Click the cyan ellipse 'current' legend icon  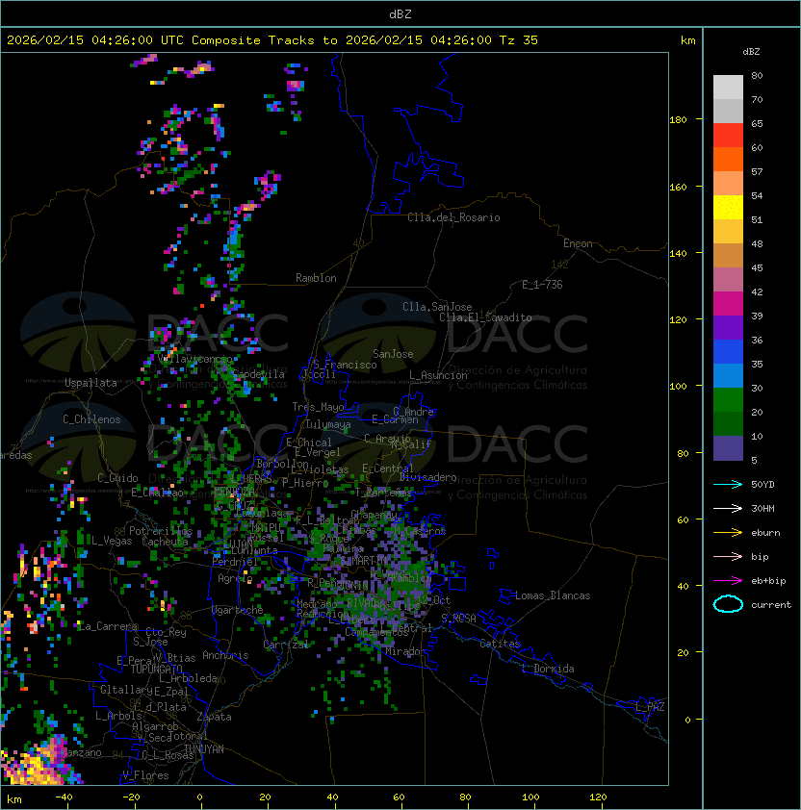(x=728, y=604)
